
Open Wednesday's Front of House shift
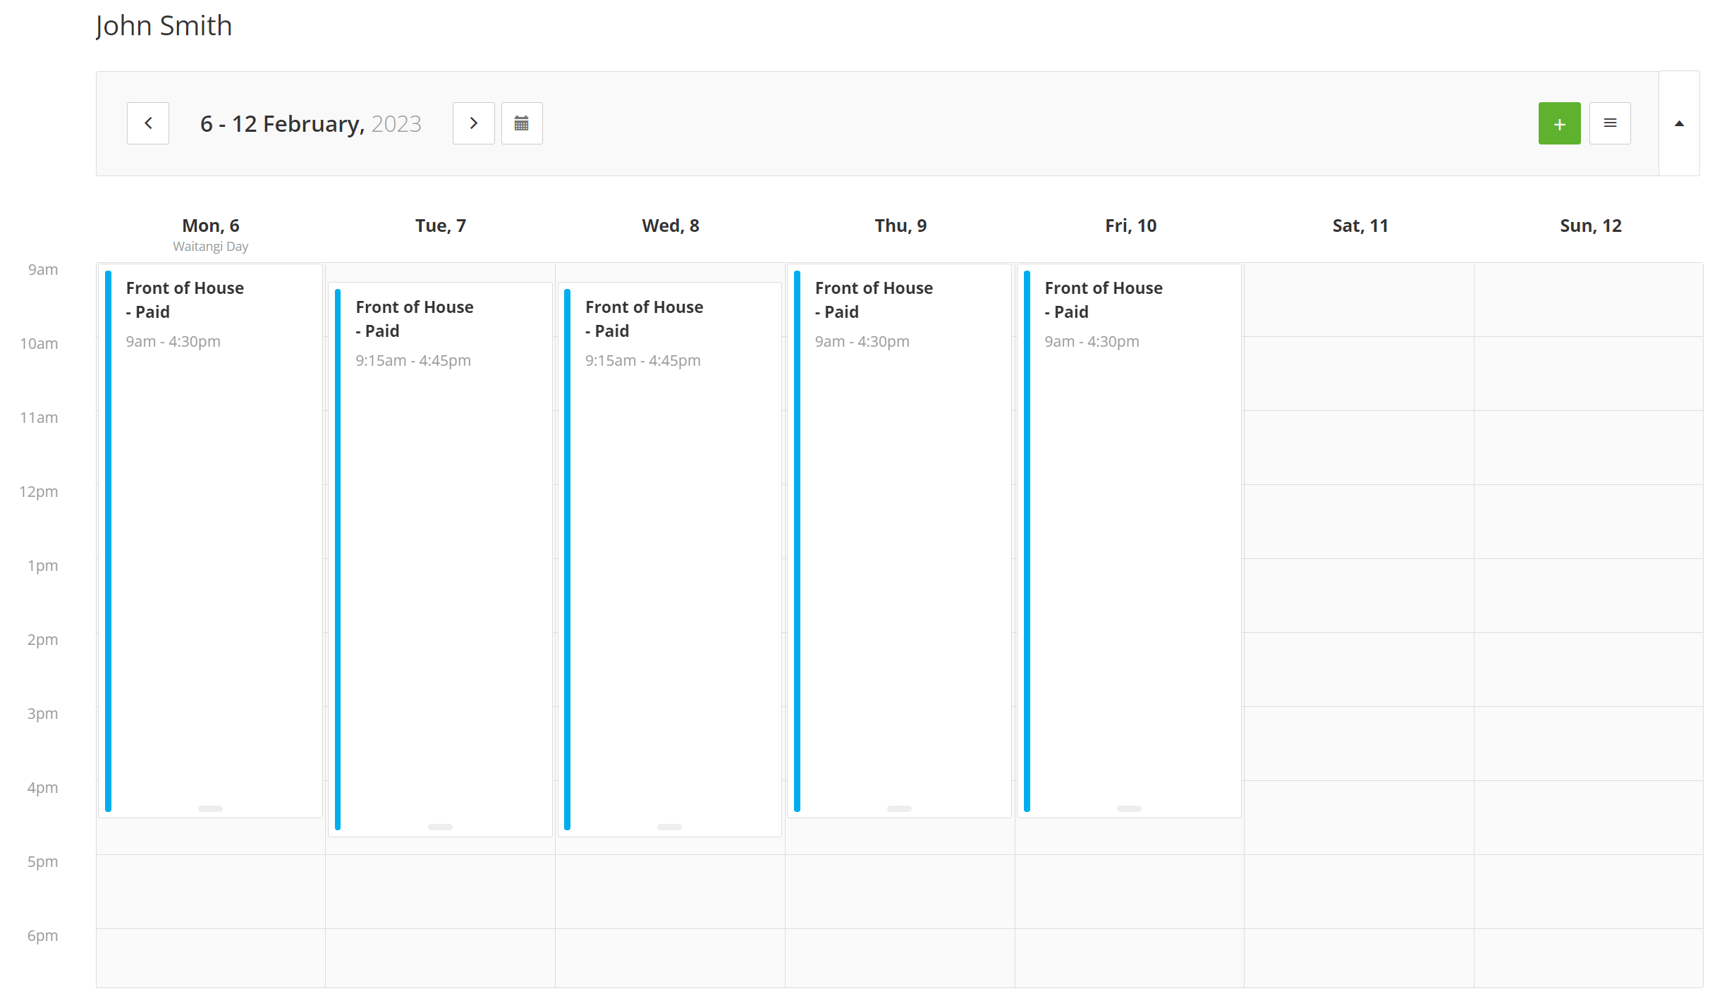click(670, 560)
